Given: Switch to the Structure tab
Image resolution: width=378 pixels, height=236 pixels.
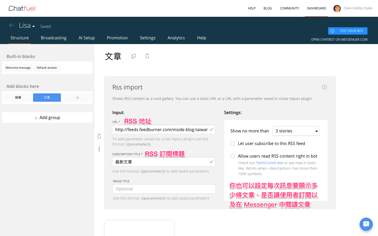Looking at the screenshot, I should pyautogui.click(x=20, y=38).
